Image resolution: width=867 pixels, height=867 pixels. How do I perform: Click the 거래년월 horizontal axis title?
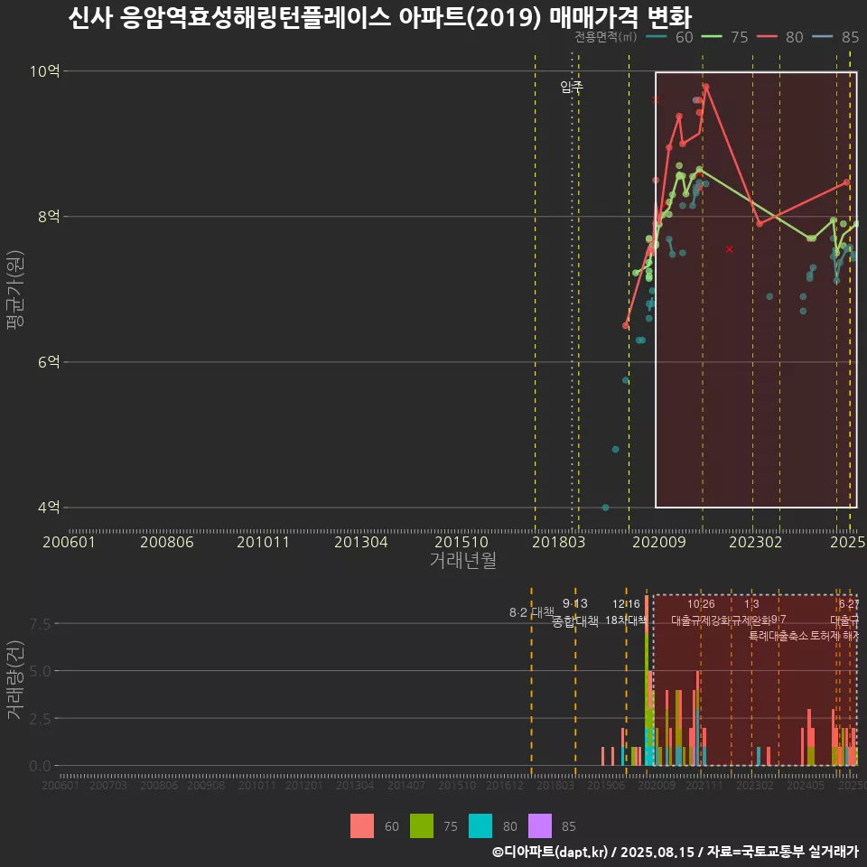(x=462, y=560)
